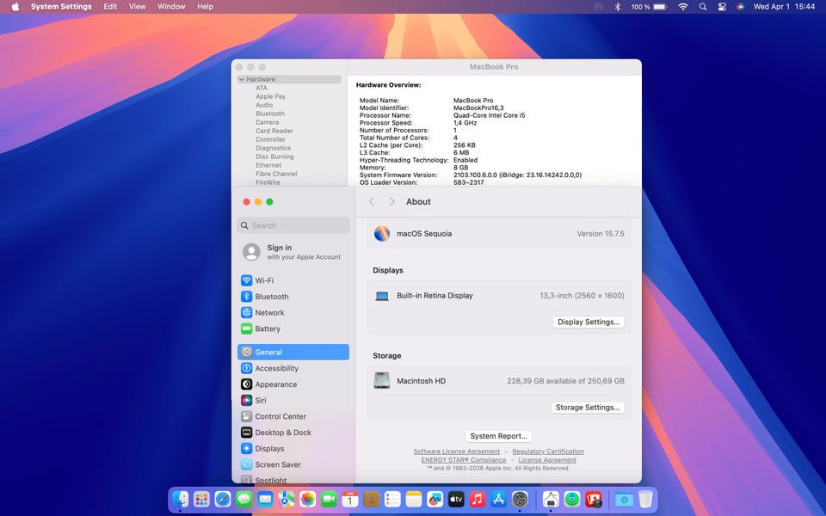Open App Store from the Dock
The height and width of the screenshot is (516, 826).
498,499
